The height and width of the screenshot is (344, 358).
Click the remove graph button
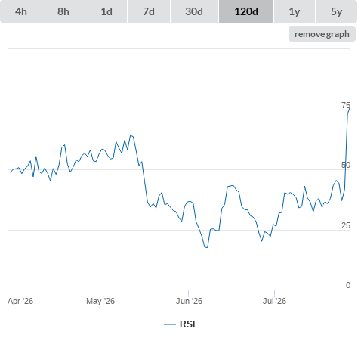coord(322,34)
